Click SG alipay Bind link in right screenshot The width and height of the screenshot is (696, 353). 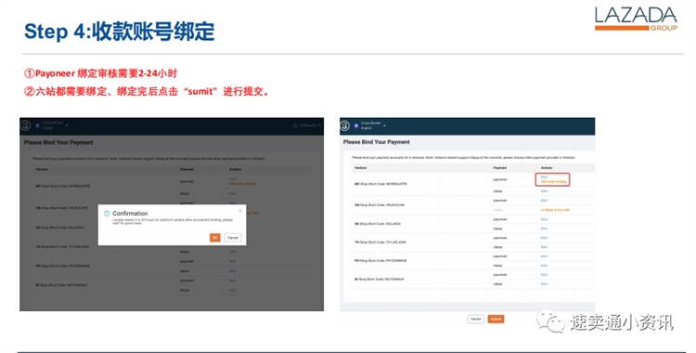coord(544,229)
